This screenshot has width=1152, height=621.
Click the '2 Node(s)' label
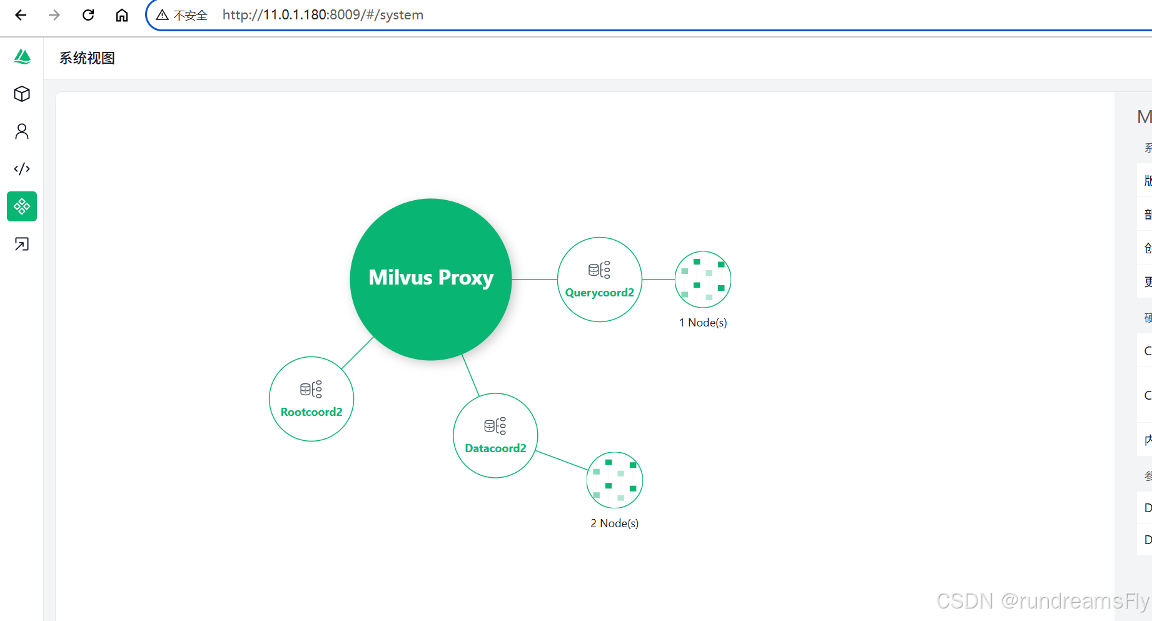[615, 523]
